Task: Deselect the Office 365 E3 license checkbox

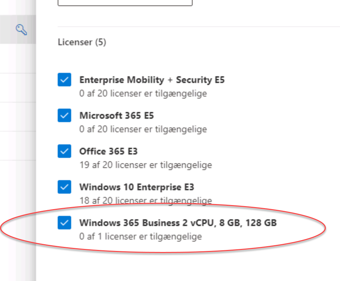Action: pyautogui.click(x=64, y=151)
